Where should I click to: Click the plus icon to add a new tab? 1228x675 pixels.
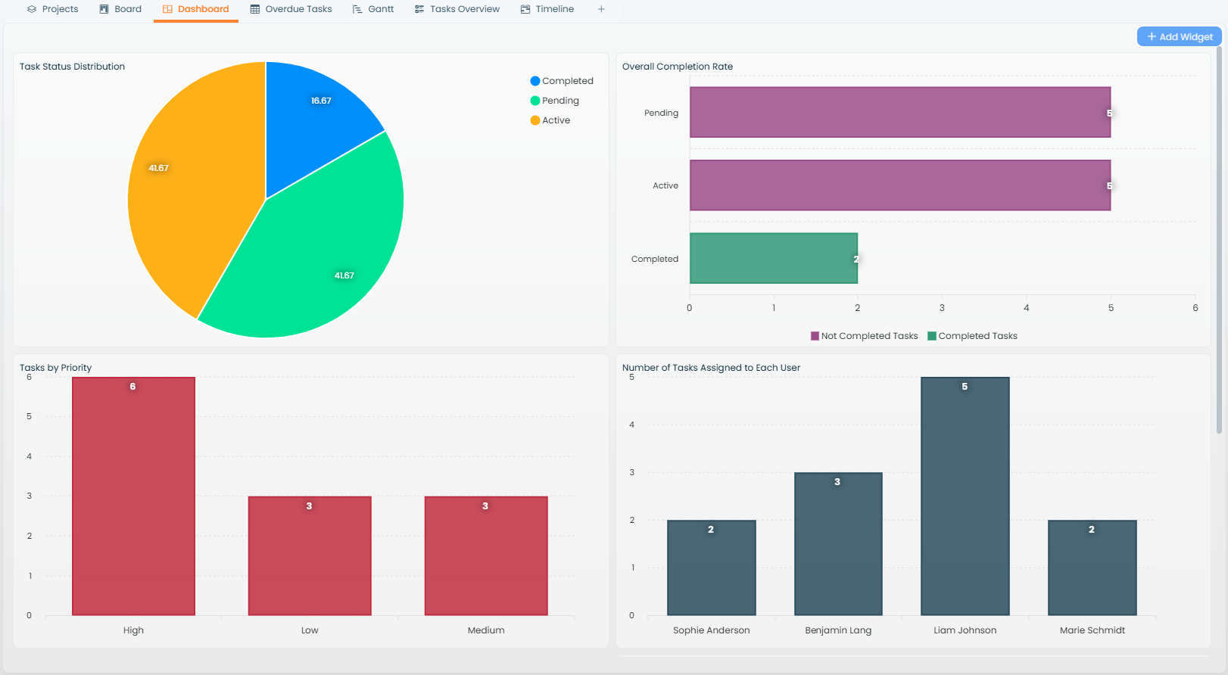(x=601, y=9)
